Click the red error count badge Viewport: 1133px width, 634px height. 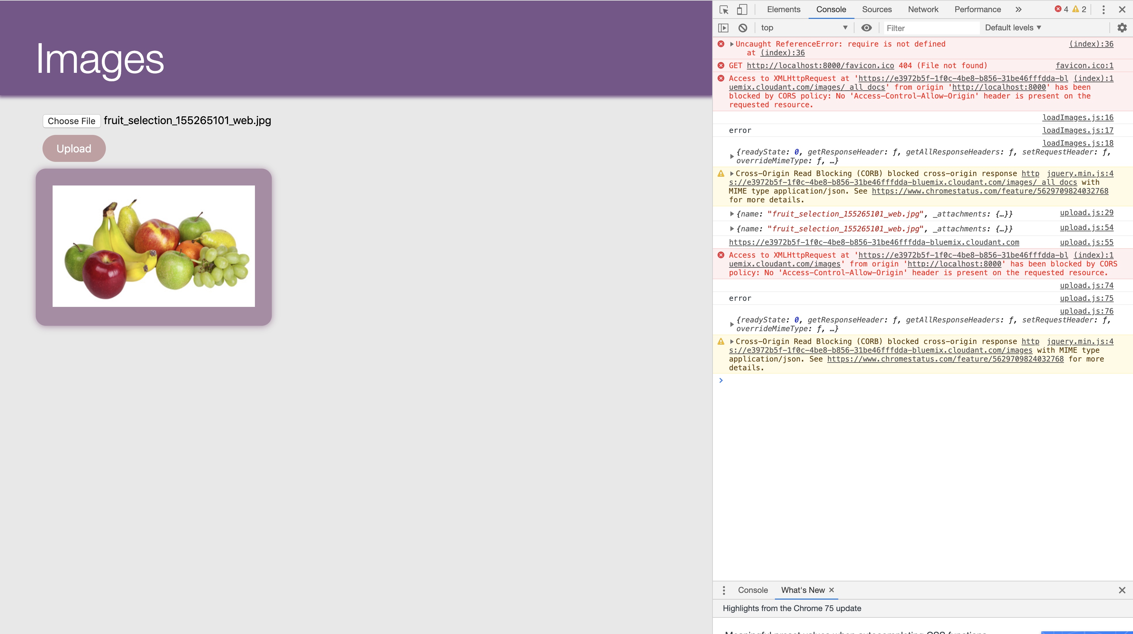point(1061,9)
